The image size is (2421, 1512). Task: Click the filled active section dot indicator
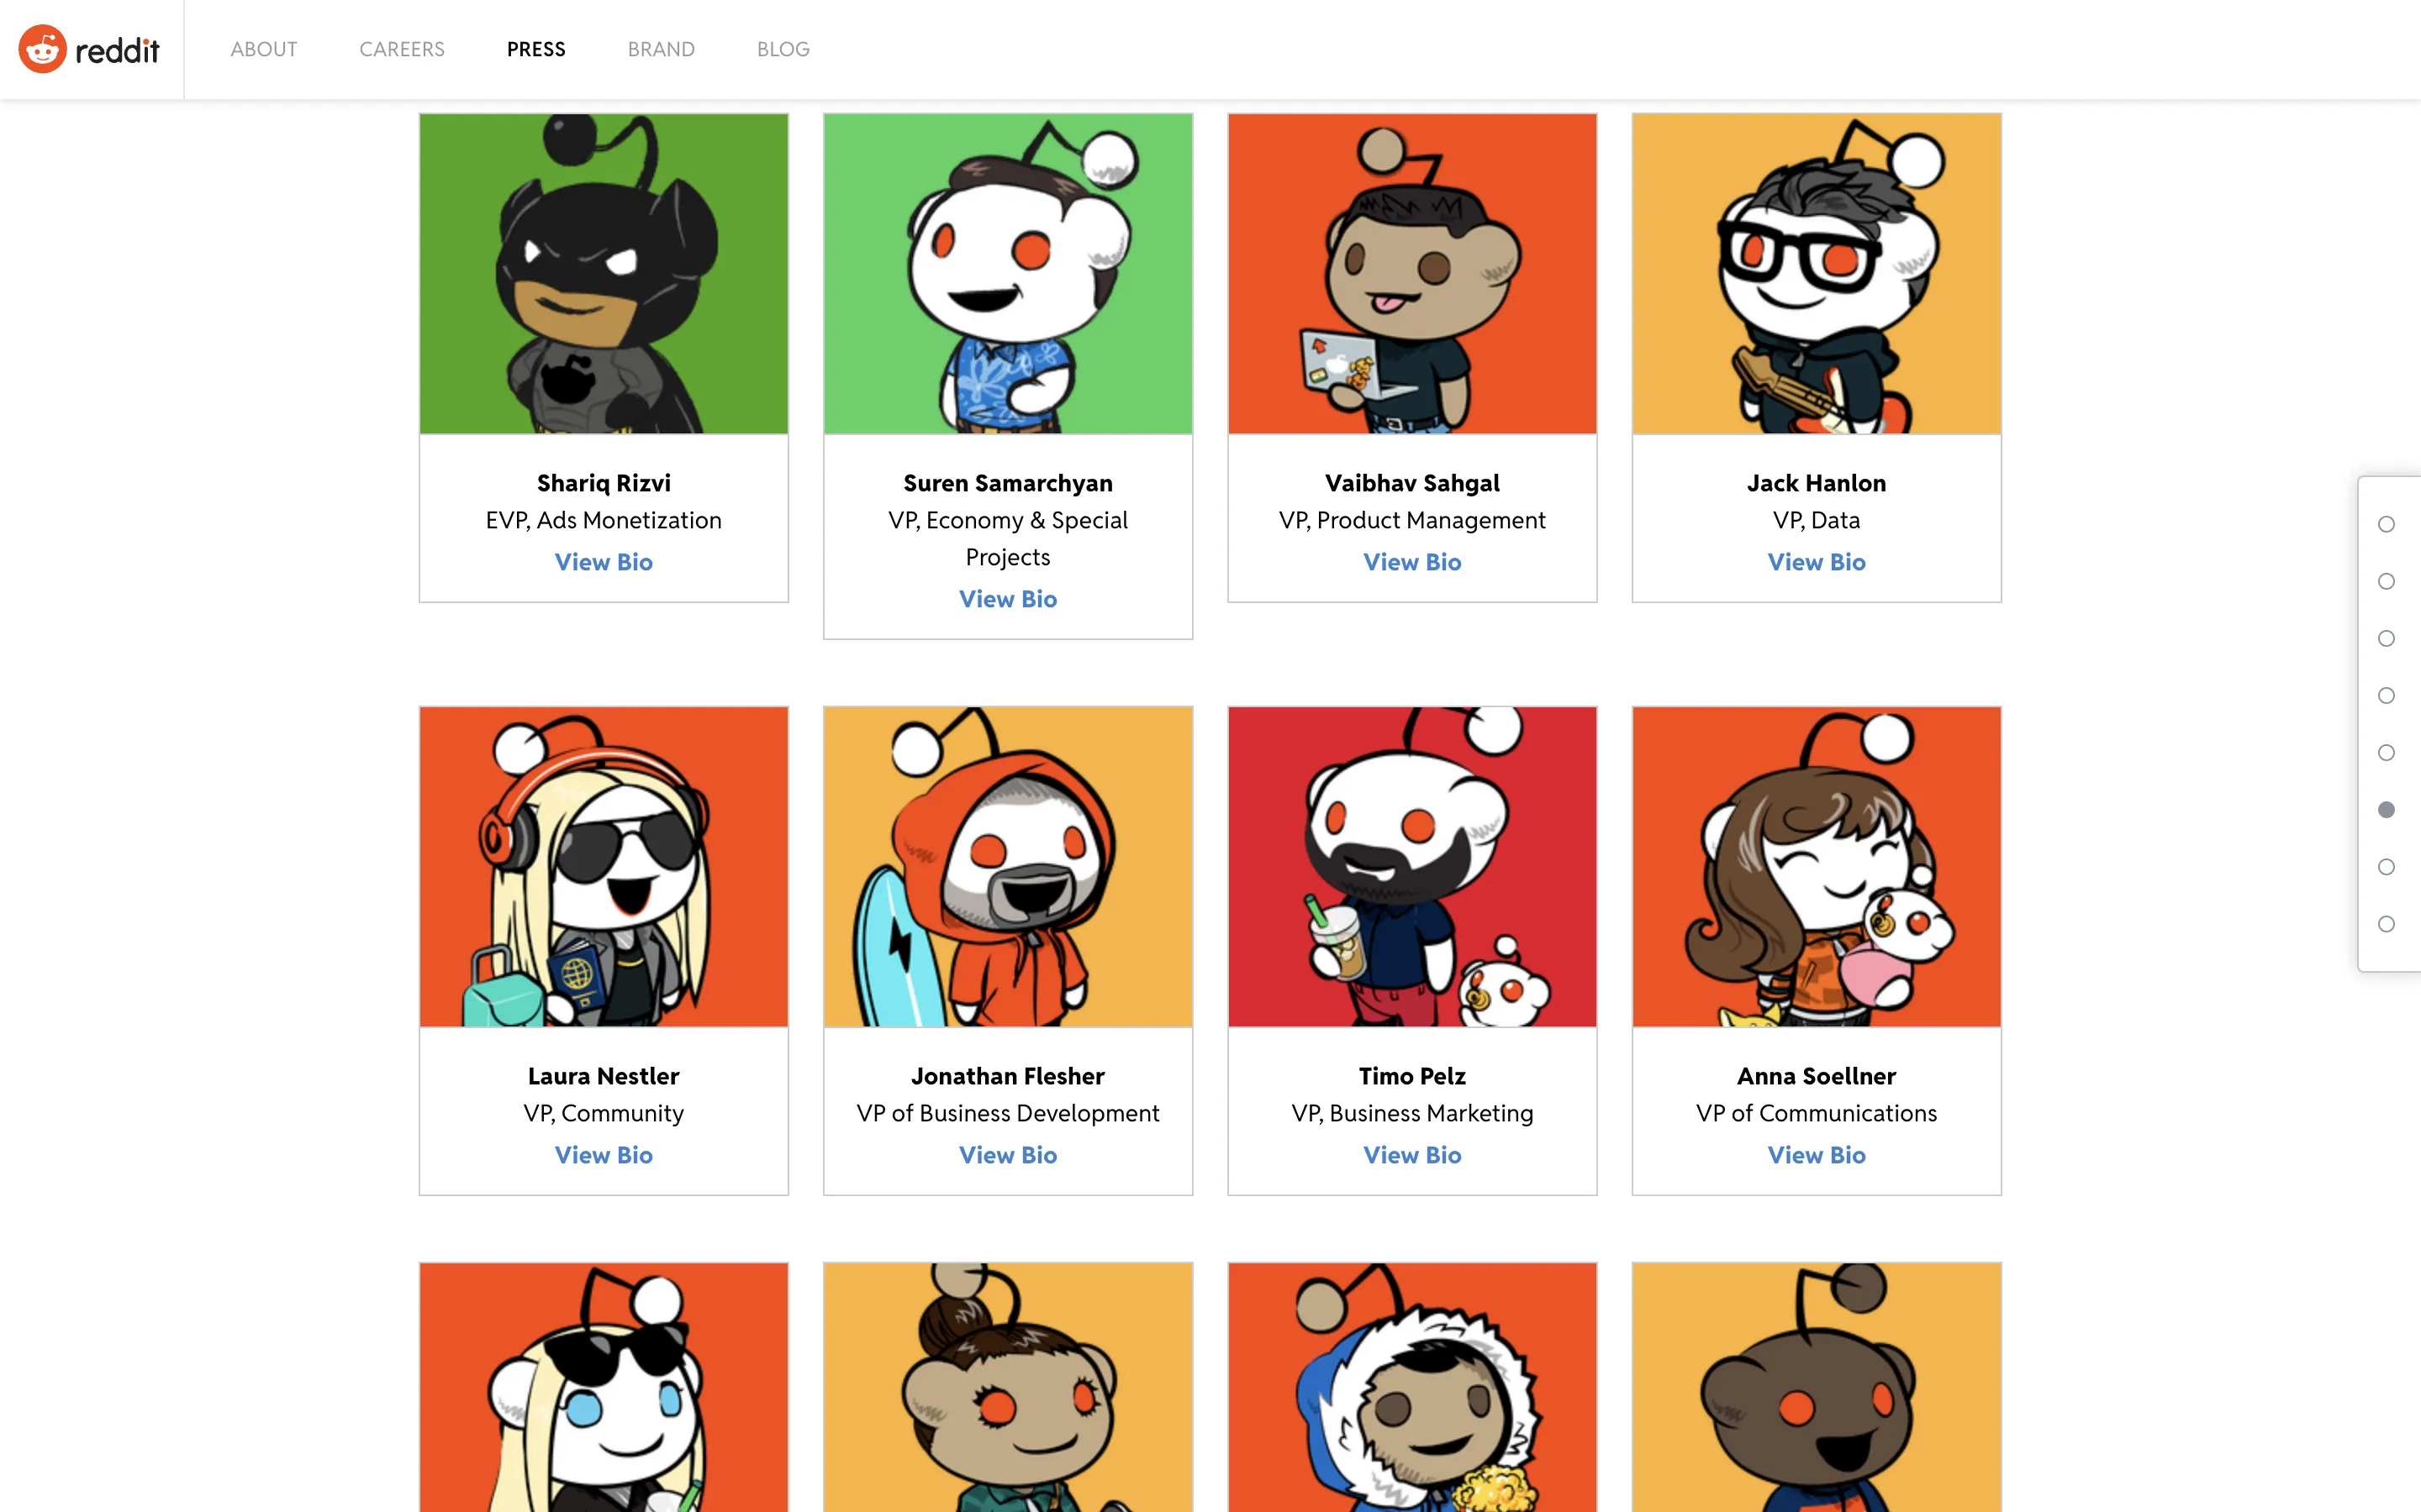click(x=2386, y=809)
